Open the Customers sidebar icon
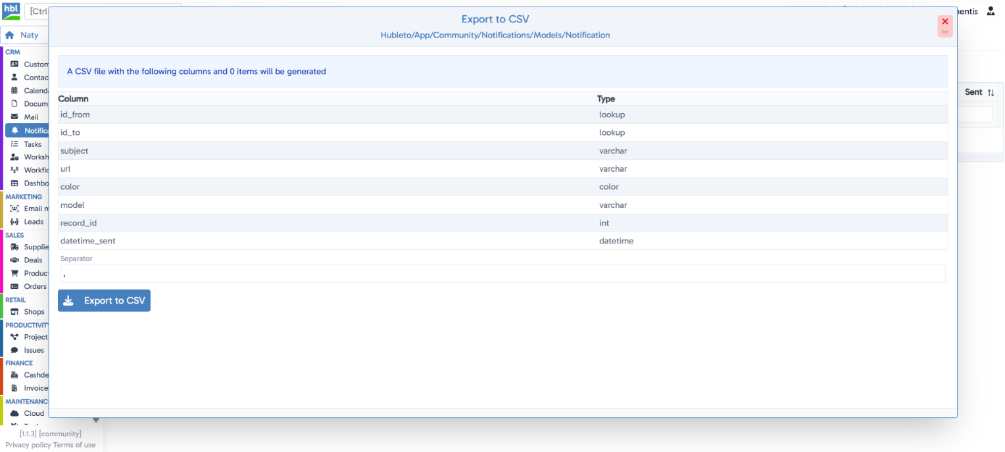 click(x=14, y=64)
